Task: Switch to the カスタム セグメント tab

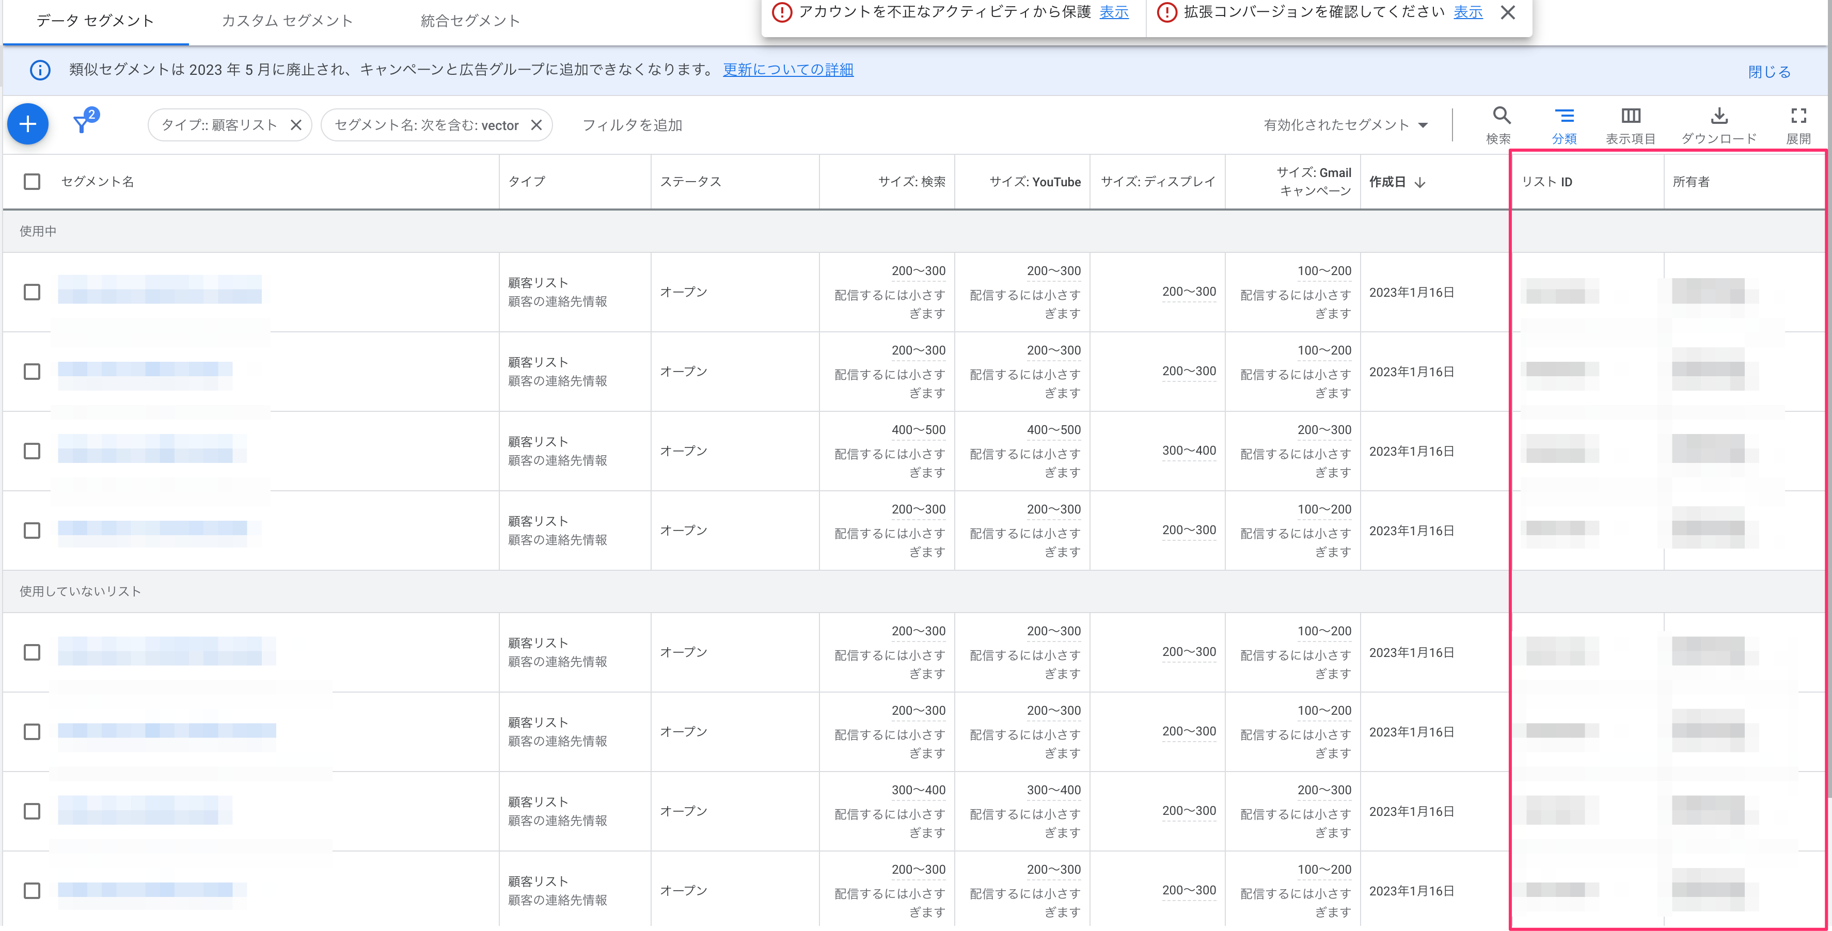Action: pos(287,21)
